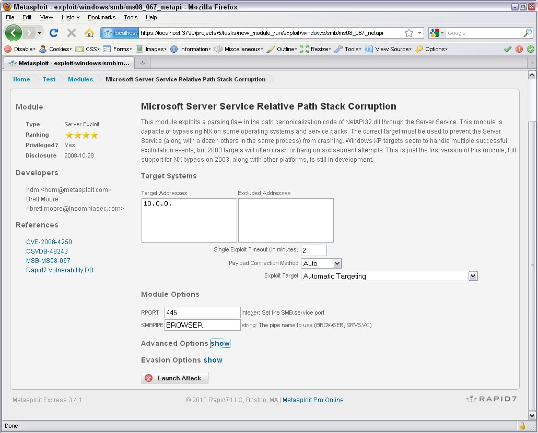Go to the home page icon
This screenshot has width=538, height=433.
pos(89,33)
